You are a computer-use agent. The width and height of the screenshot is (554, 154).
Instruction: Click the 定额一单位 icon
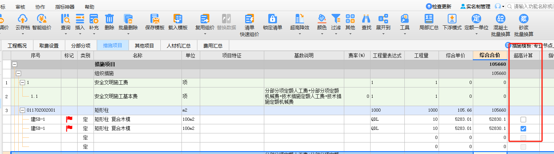pyautogui.click(x=476, y=19)
